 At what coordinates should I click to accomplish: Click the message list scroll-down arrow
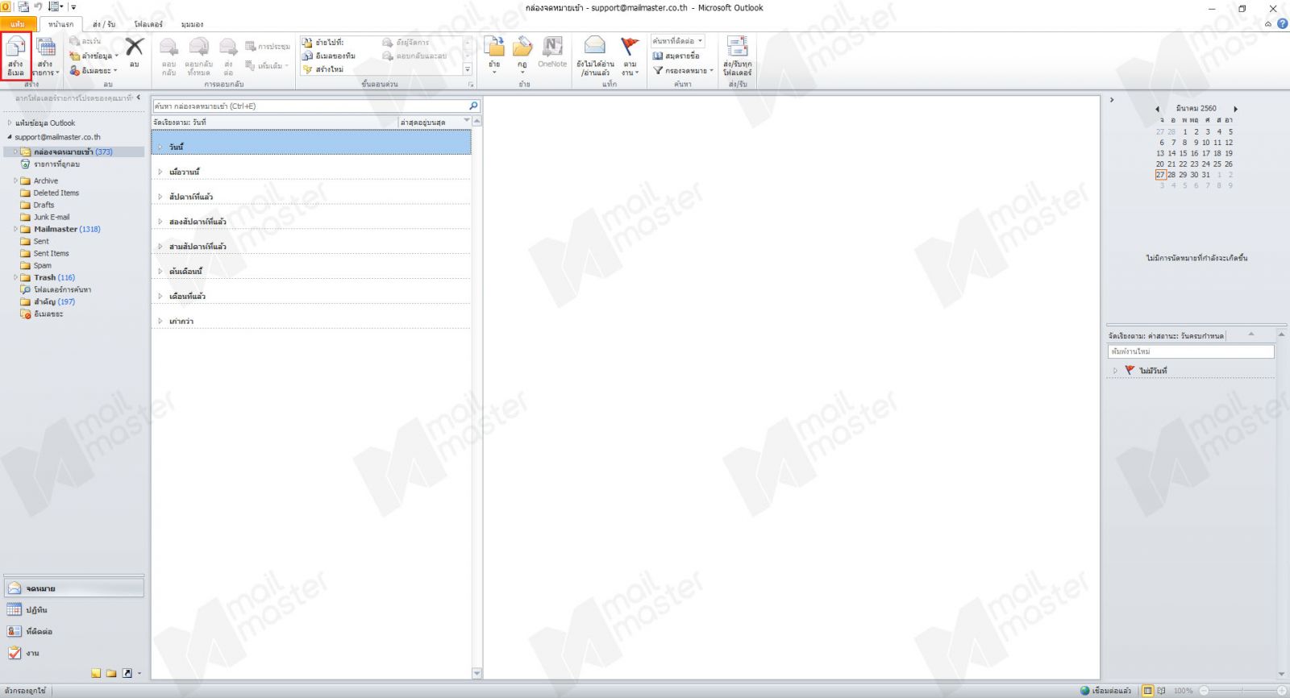476,673
